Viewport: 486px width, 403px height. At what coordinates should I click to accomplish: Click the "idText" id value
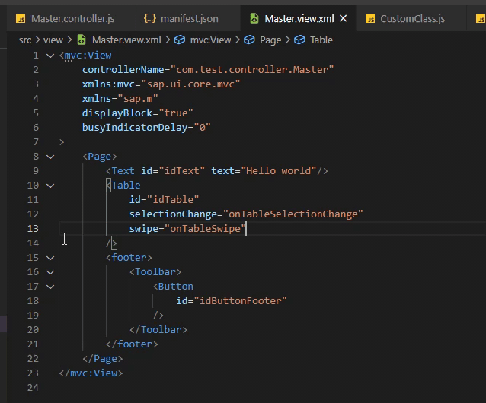[181, 171]
